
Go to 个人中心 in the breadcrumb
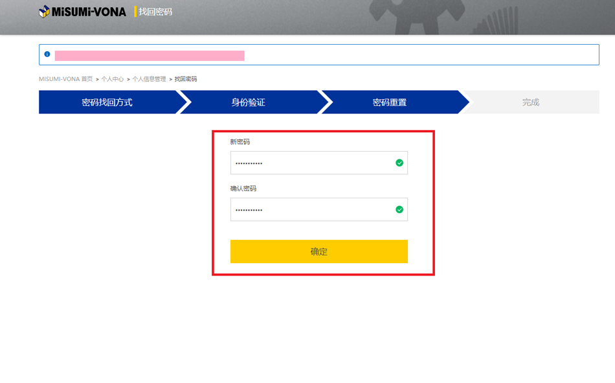(112, 79)
